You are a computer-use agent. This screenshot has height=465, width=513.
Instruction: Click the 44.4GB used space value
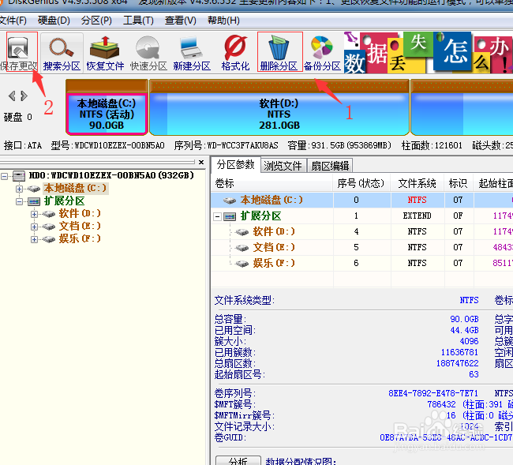[x=464, y=330]
